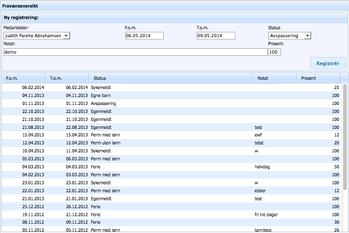The height and width of the screenshot is (233, 349).
Task: Sort by Notat column header
Action: [x=274, y=78]
